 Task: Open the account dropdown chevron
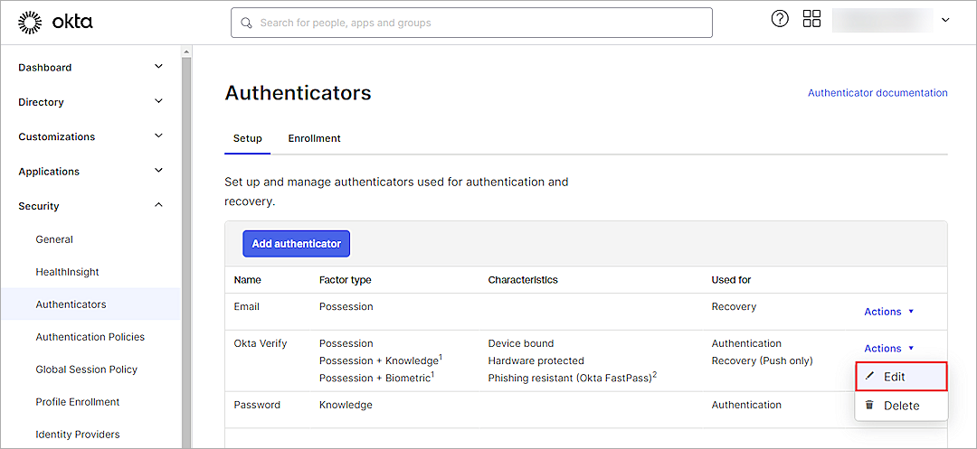[x=945, y=20]
